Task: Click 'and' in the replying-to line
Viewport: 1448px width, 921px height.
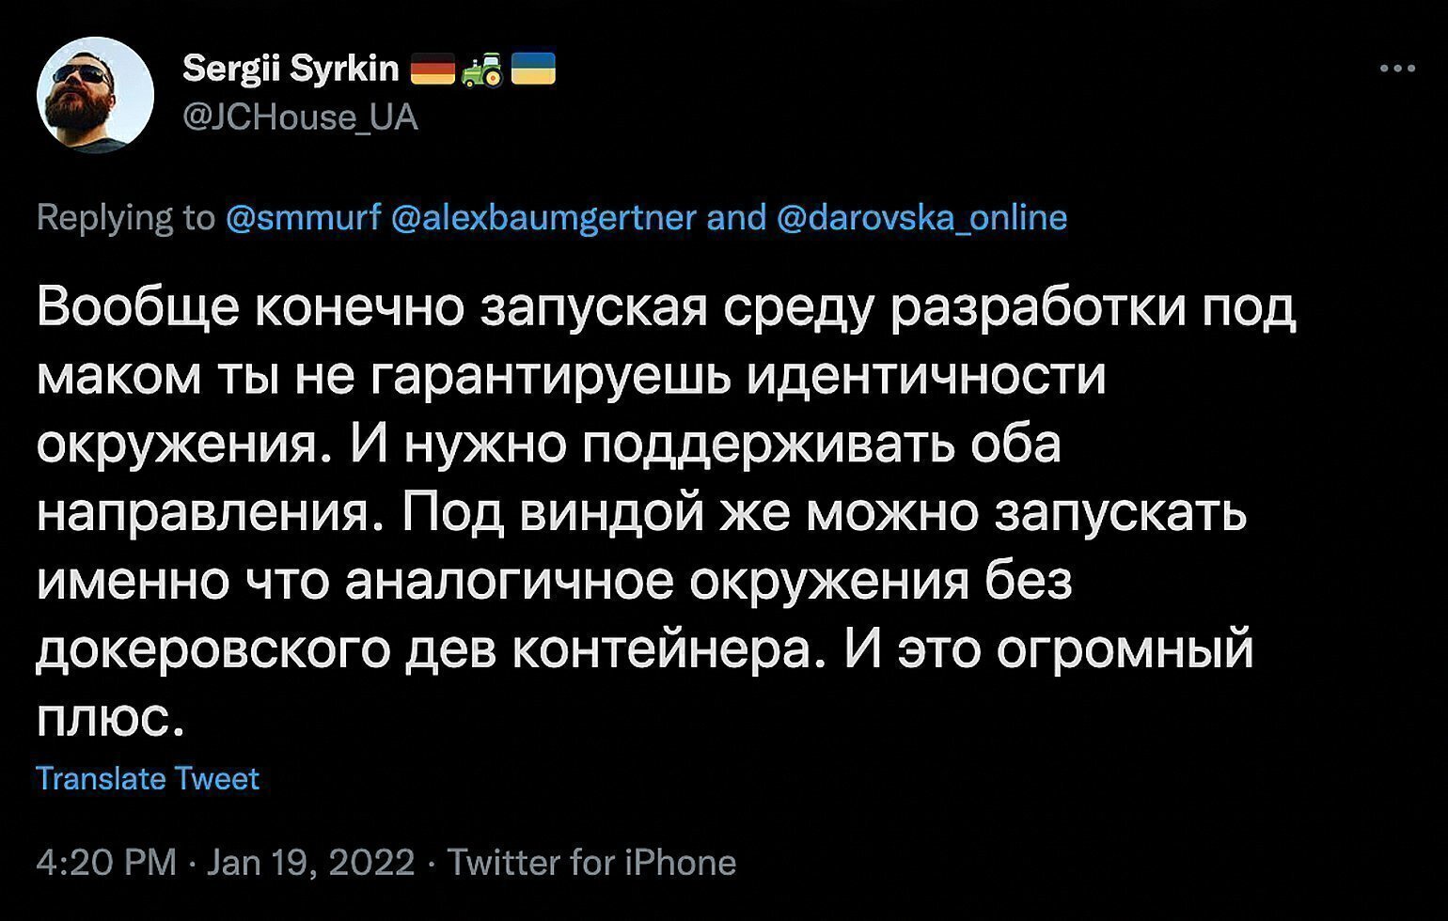Action: click(x=737, y=217)
